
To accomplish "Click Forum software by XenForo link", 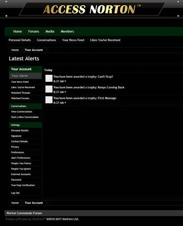I will tap(26, 219).
